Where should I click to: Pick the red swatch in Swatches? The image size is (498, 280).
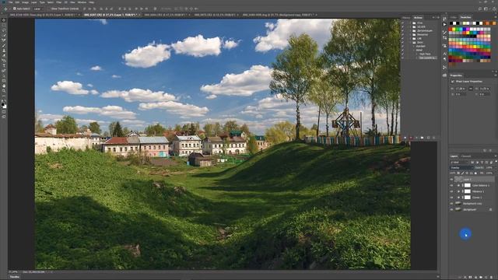click(451, 30)
